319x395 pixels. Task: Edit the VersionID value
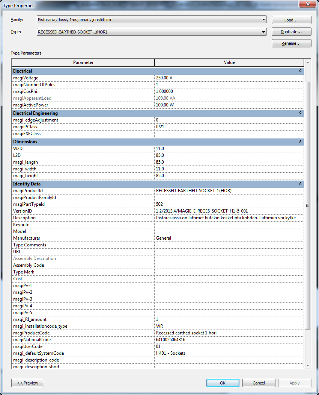pos(229,211)
